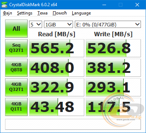Start the 4KiB Q8T8 test

pyautogui.click(x=16, y=68)
